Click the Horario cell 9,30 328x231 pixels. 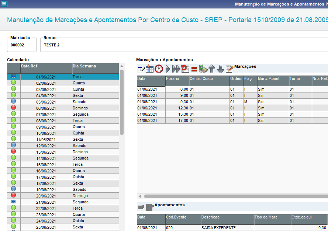coord(177,102)
